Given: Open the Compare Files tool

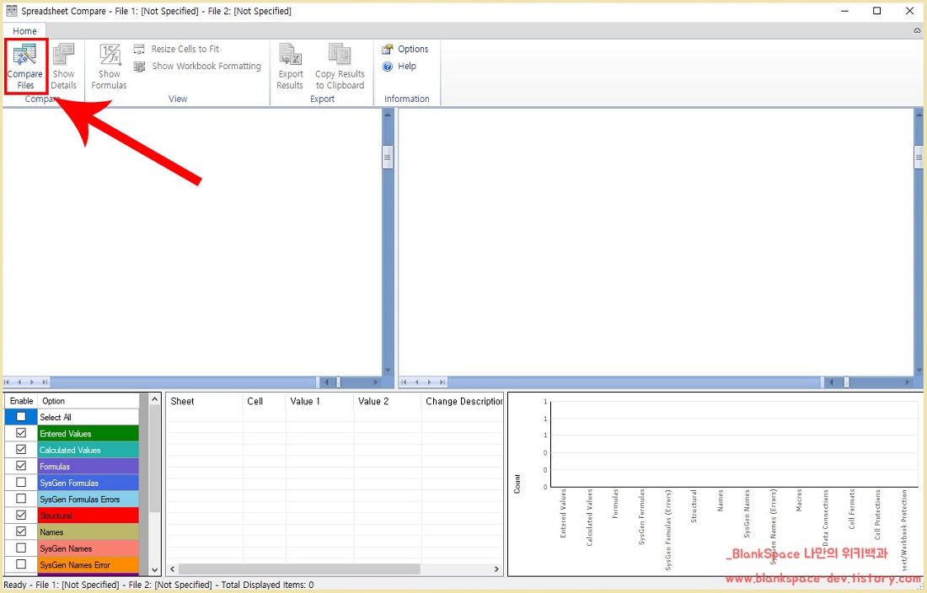Looking at the screenshot, I should [x=24, y=67].
